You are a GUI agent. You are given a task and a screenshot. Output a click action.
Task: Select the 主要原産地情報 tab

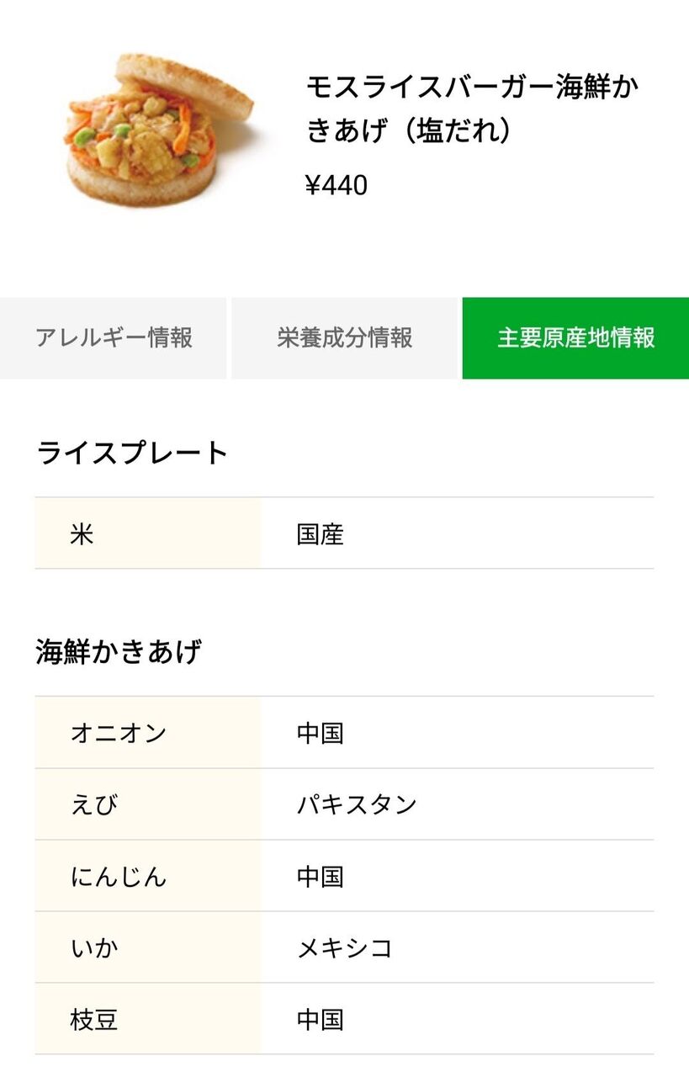click(575, 338)
